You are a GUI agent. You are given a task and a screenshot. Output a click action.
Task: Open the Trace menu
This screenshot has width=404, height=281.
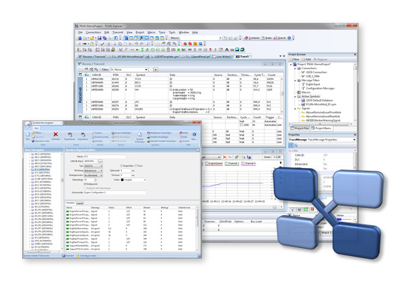click(x=162, y=32)
